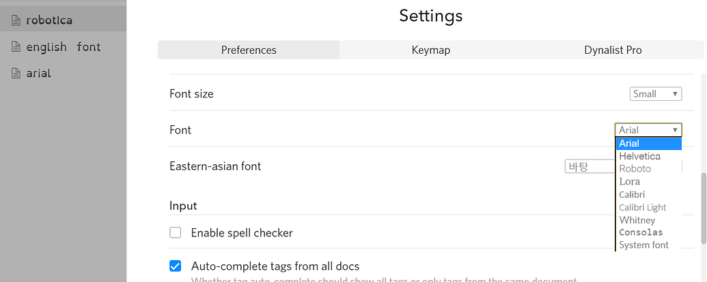Collapse the Font dropdown showing Arial
Screen dimensions: 707x282
click(648, 130)
